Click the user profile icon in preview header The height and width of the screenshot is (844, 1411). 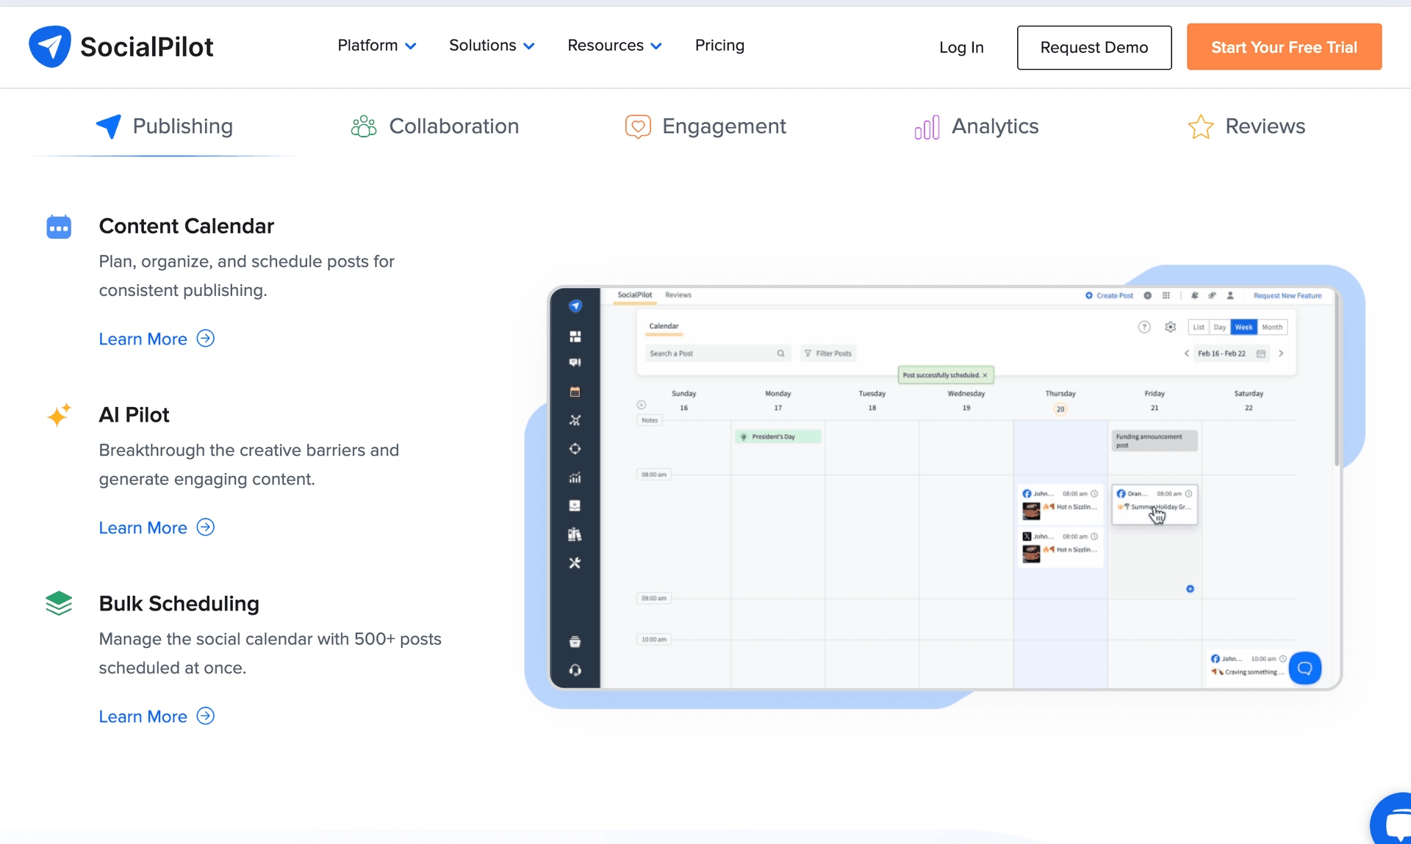point(1230,295)
